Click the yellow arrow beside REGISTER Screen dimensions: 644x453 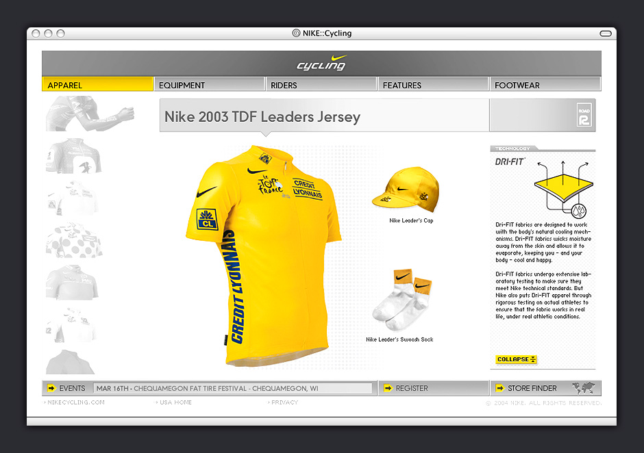click(388, 388)
